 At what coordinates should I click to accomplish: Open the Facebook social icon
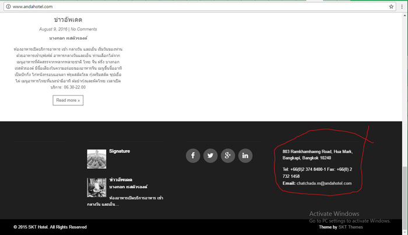pyautogui.click(x=193, y=156)
